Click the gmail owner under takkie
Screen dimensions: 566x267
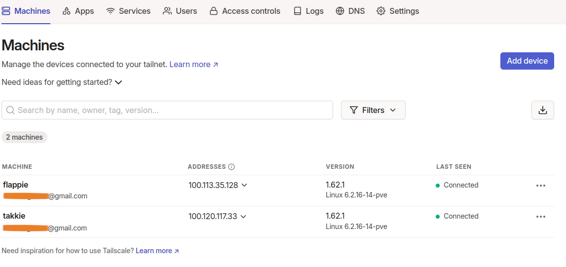point(45,228)
